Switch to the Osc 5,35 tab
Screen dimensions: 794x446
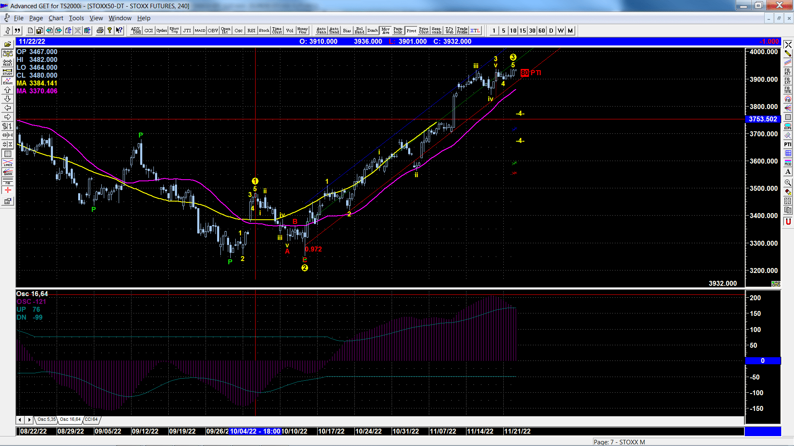[x=46, y=420]
